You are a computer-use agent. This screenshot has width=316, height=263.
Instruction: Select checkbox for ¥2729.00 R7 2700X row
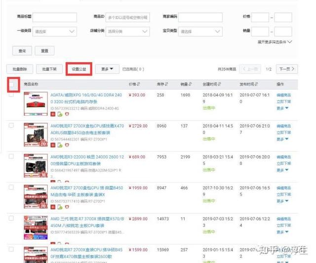(x=11, y=126)
